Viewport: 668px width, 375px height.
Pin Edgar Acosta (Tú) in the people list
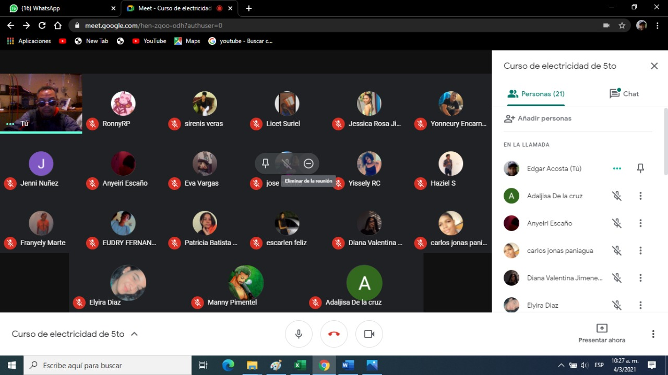point(640,168)
